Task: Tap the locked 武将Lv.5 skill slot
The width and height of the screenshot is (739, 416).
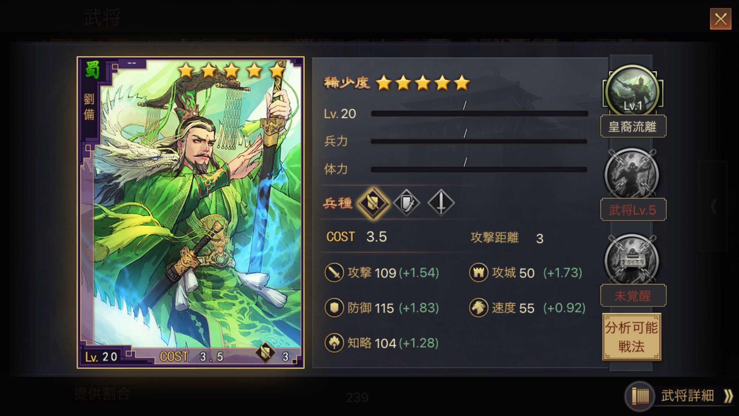Action: coord(632,174)
